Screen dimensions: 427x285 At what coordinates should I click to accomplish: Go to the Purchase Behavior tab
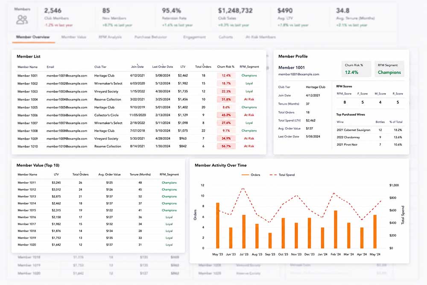151,37
